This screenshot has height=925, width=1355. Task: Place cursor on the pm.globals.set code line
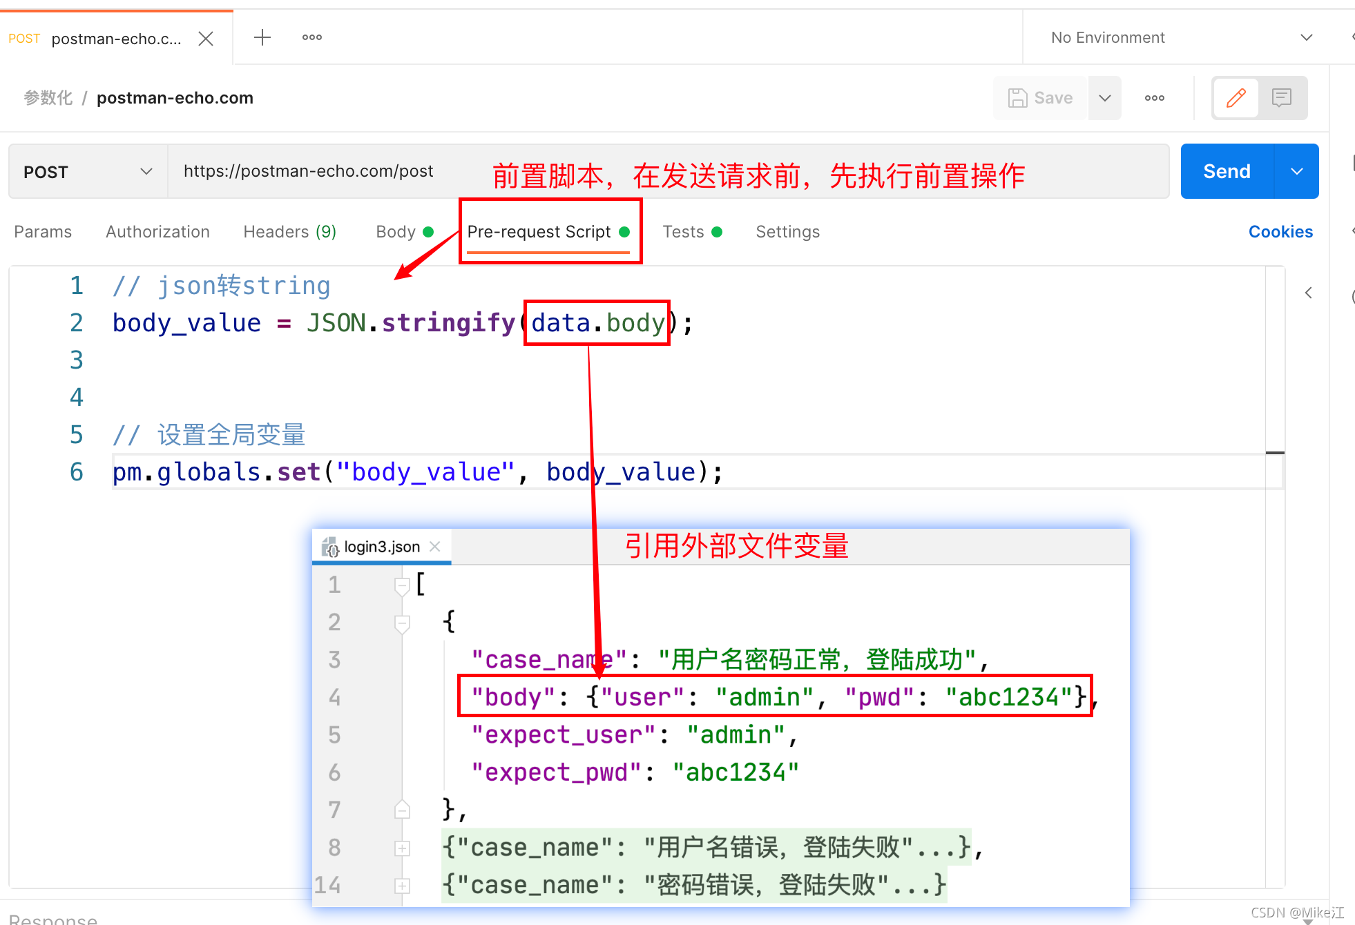click(417, 472)
